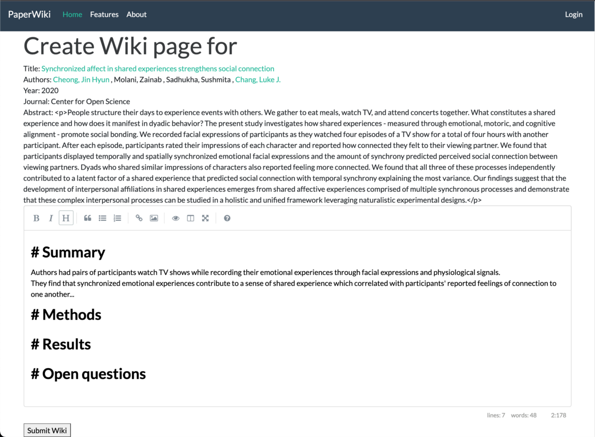The height and width of the screenshot is (437, 595).
Task: Toggle side-by-side editor view
Action: point(190,218)
